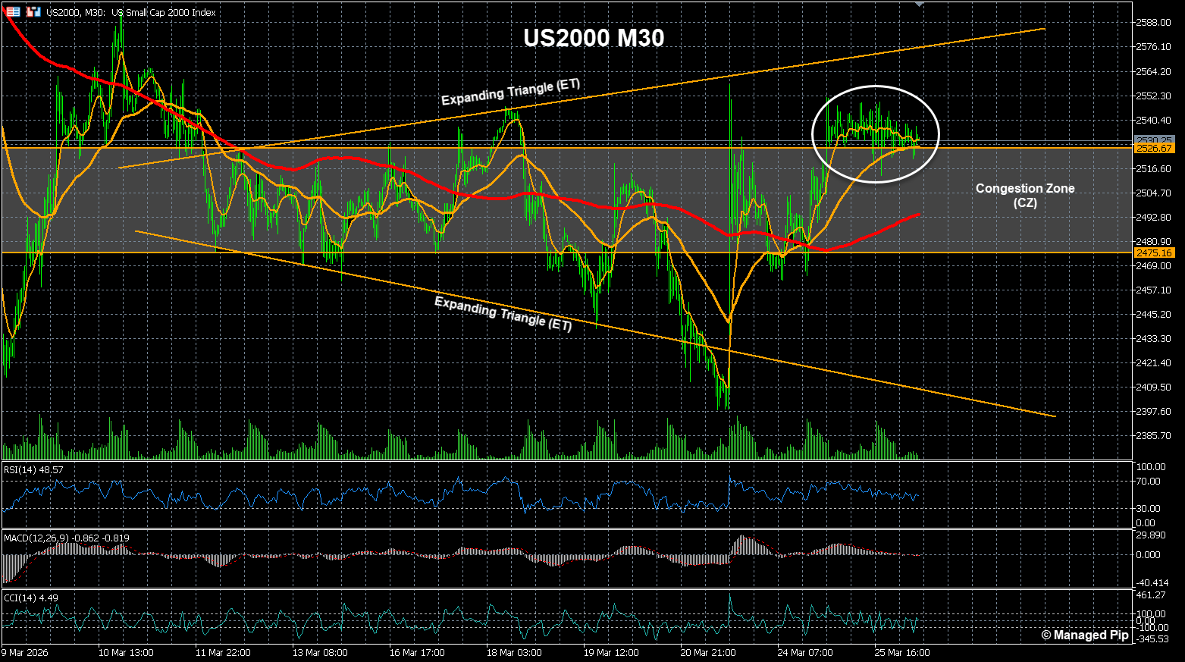Click the '25 Mar 16:00' time label
1185x662 pixels.
tap(902, 653)
